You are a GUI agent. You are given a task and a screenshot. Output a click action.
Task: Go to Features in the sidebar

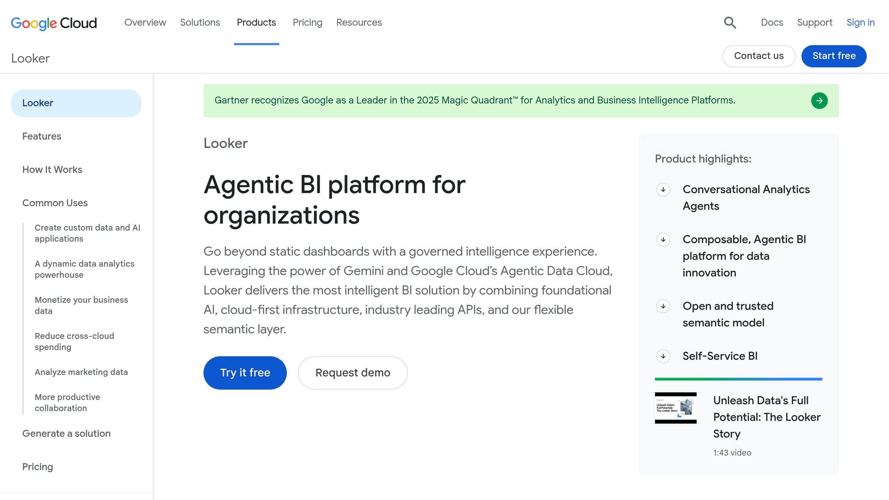coord(42,136)
